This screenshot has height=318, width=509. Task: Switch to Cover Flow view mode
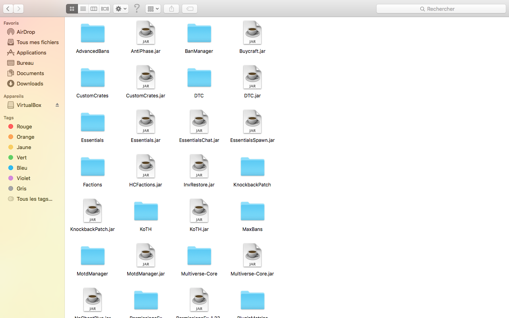[x=105, y=9]
